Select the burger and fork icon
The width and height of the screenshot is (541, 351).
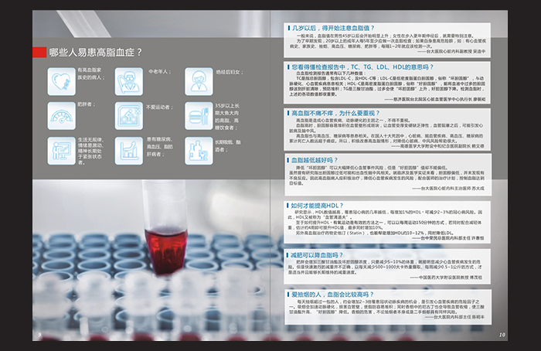tap(199, 116)
